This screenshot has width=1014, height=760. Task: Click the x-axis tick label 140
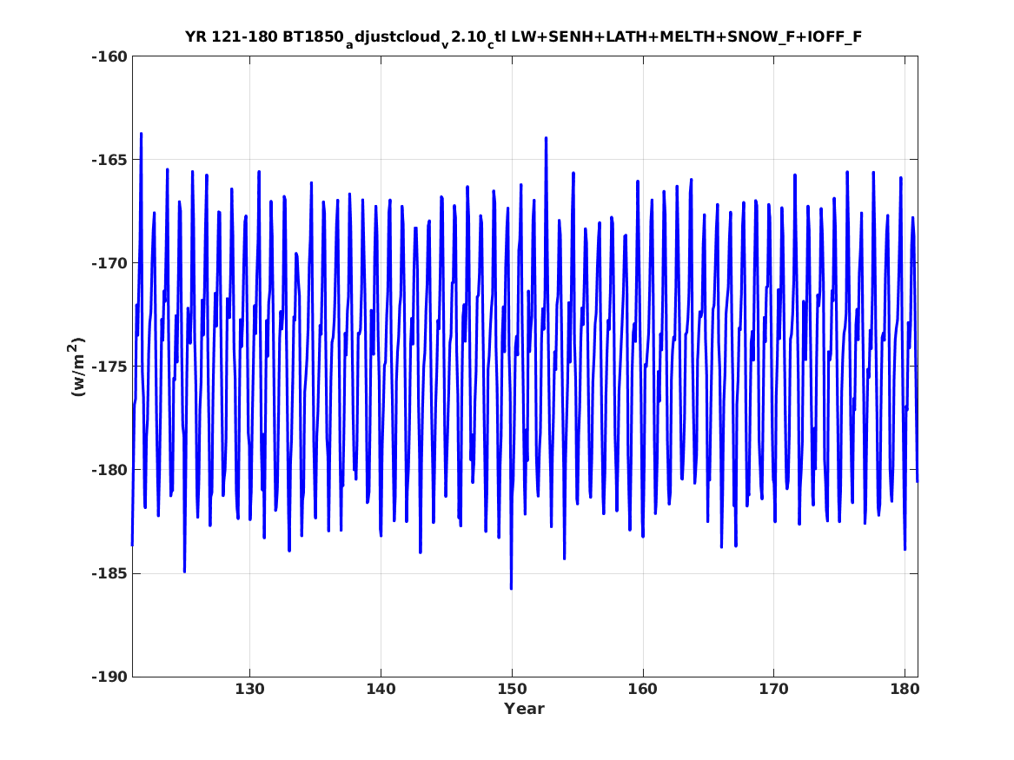click(x=381, y=690)
